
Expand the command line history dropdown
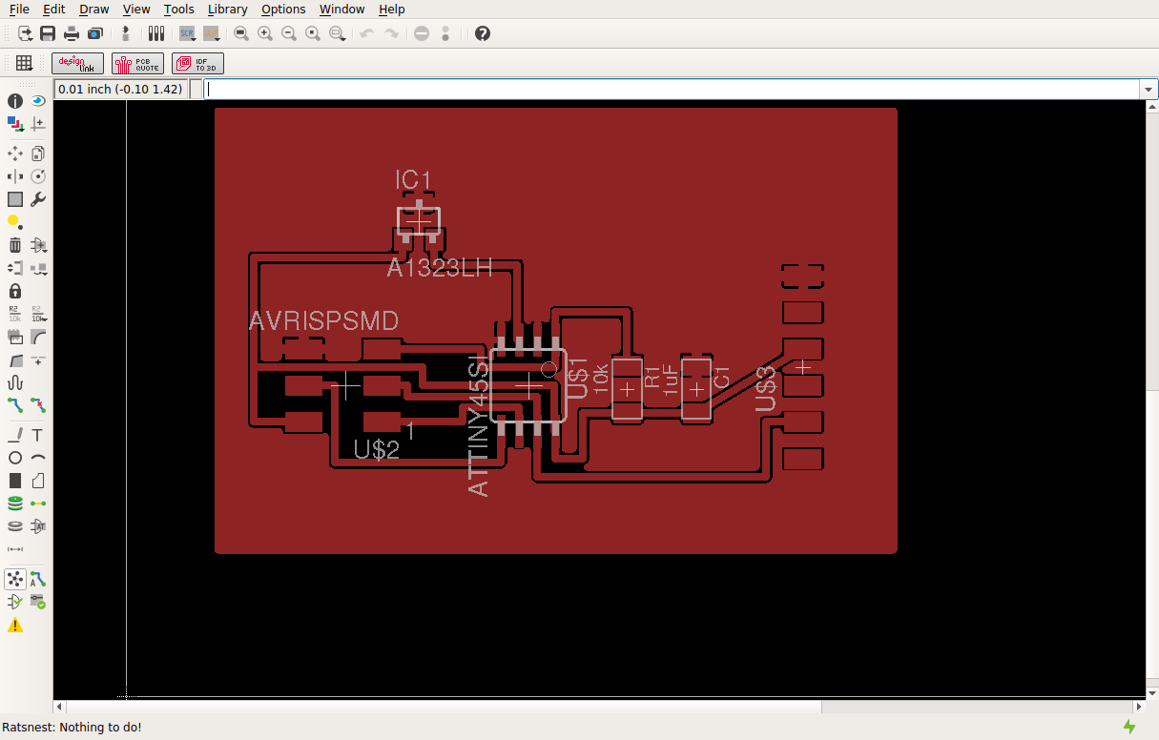[1149, 90]
